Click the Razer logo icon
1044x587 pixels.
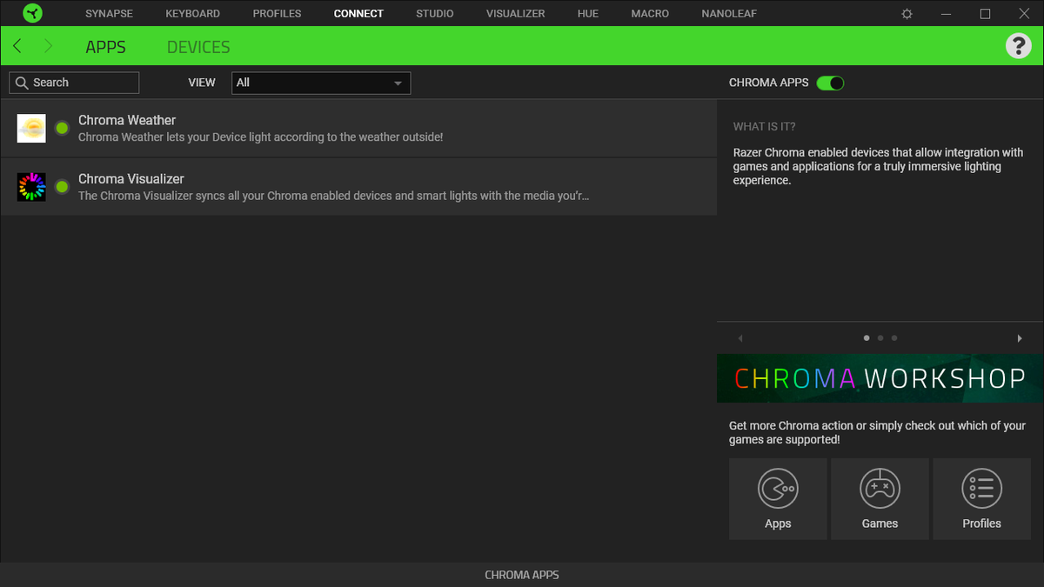point(32,13)
